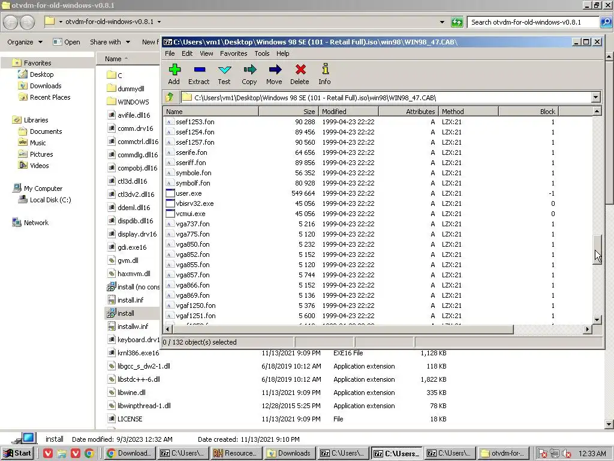Switch to the Downloads taskbar window
Viewport: 614px width, 461px height.
coord(289,453)
